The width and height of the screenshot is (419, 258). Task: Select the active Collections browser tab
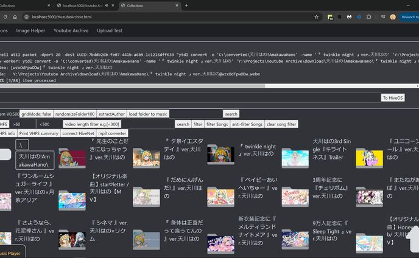[150, 5]
